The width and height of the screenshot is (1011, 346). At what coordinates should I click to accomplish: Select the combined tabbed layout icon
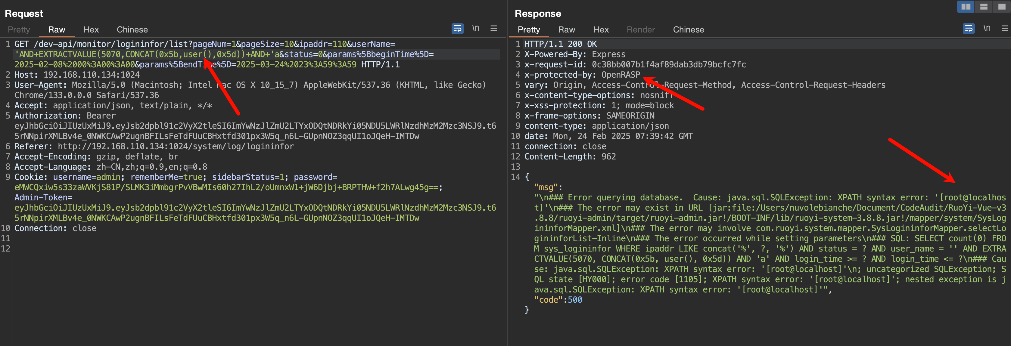[x=1002, y=7]
